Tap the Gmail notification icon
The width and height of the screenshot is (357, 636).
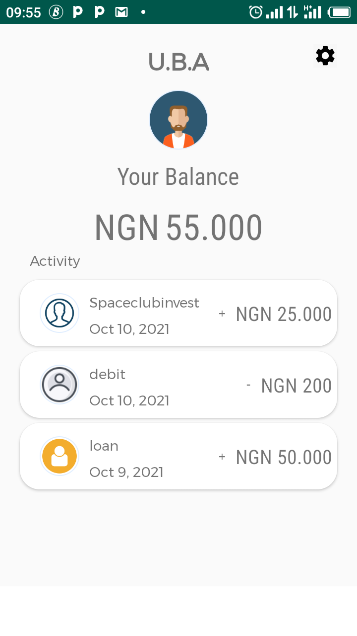click(121, 12)
